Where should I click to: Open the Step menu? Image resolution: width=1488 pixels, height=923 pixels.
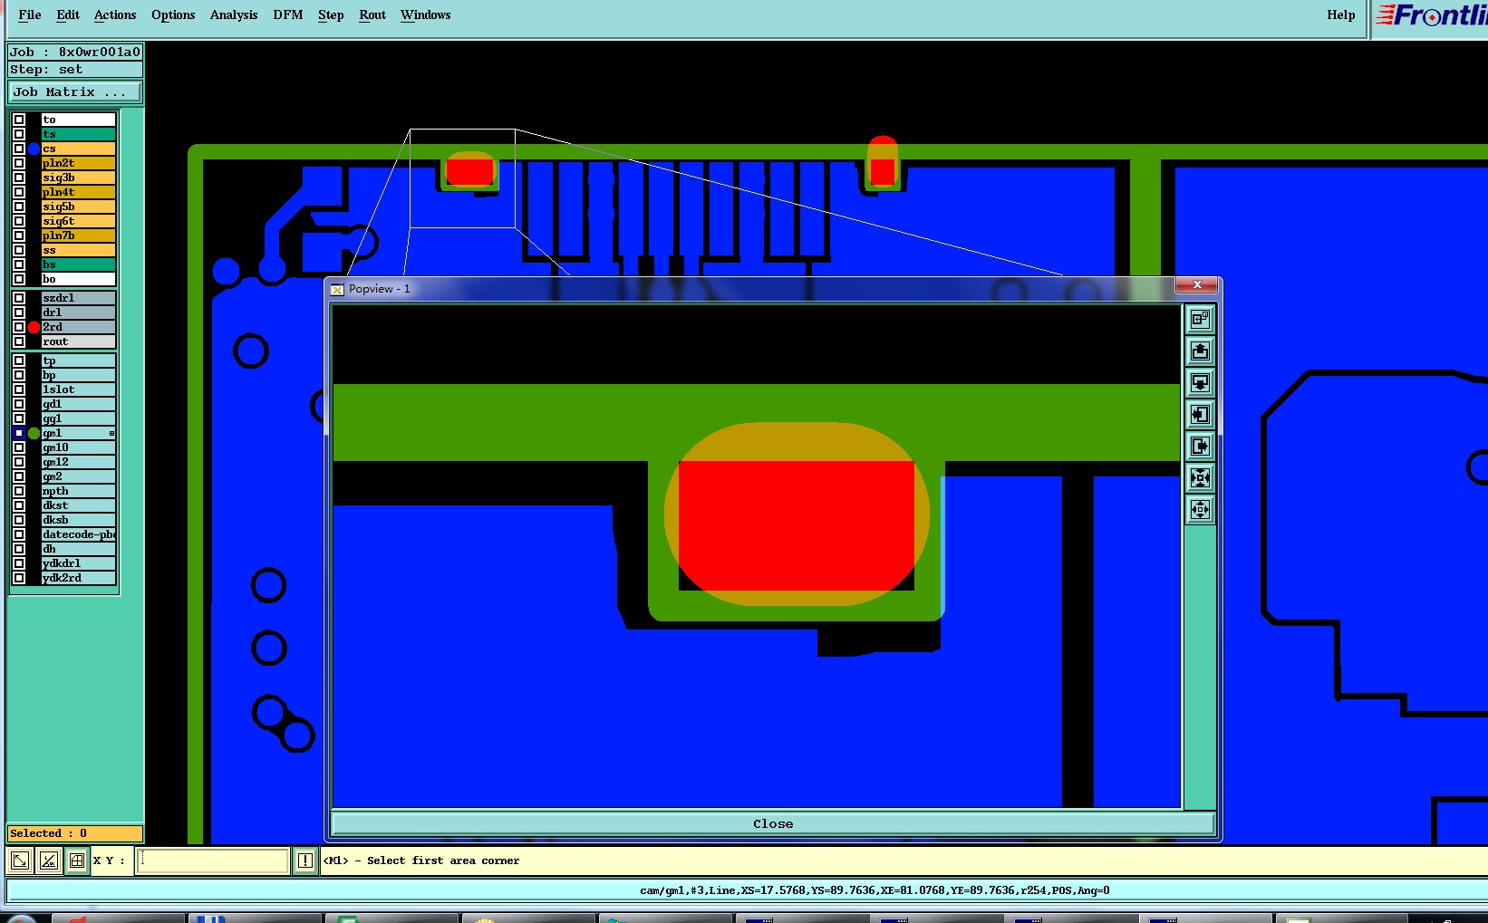[x=331, y=14]
